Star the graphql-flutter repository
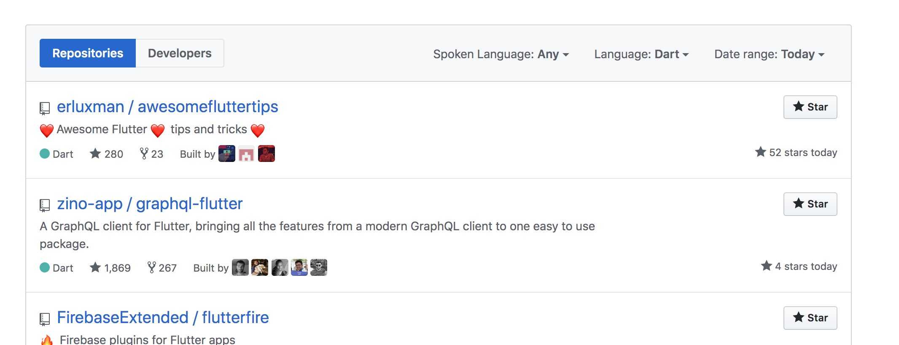 810,204
